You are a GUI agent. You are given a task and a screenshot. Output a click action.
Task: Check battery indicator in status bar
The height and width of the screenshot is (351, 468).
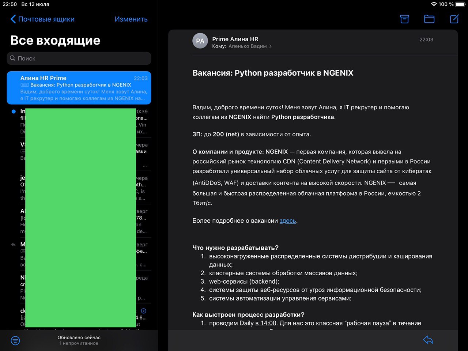pos(460,4)
